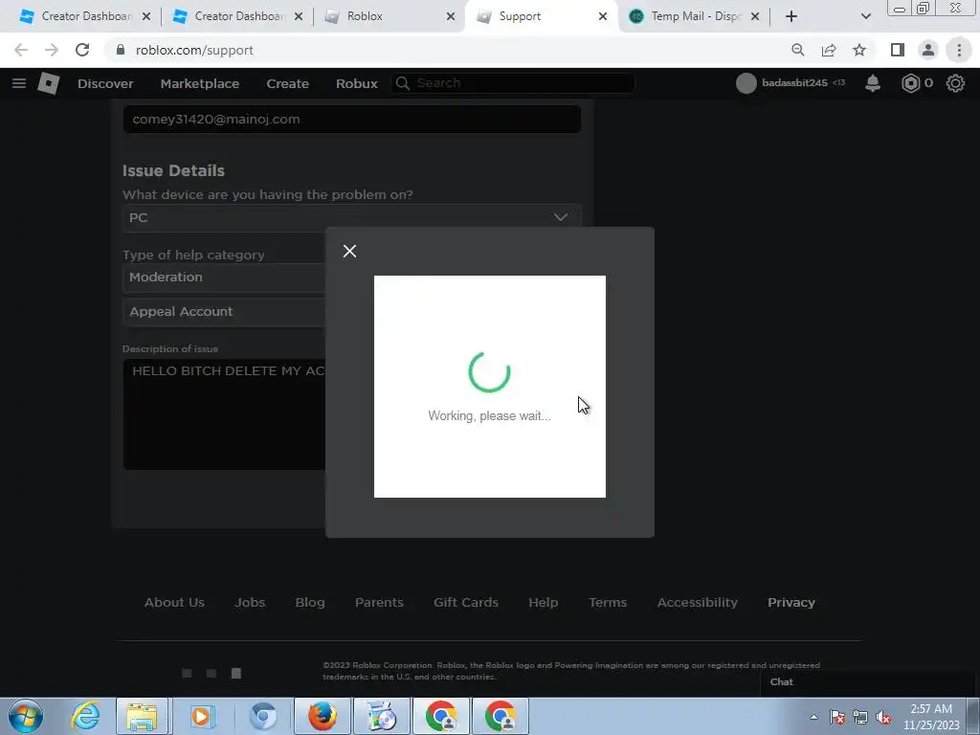Open the Terms footer link
980x735 pixels.
[608, 603]
